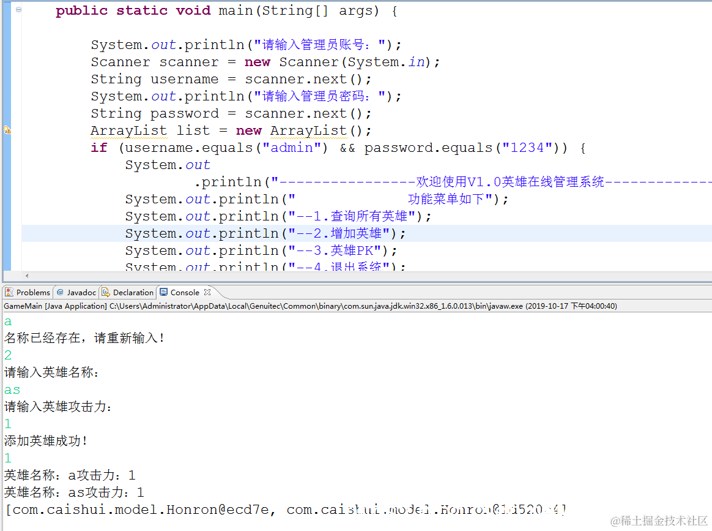Click the 'Scanner scanner = new Scanner' line
Screen dimensions: 712x531
265,62
